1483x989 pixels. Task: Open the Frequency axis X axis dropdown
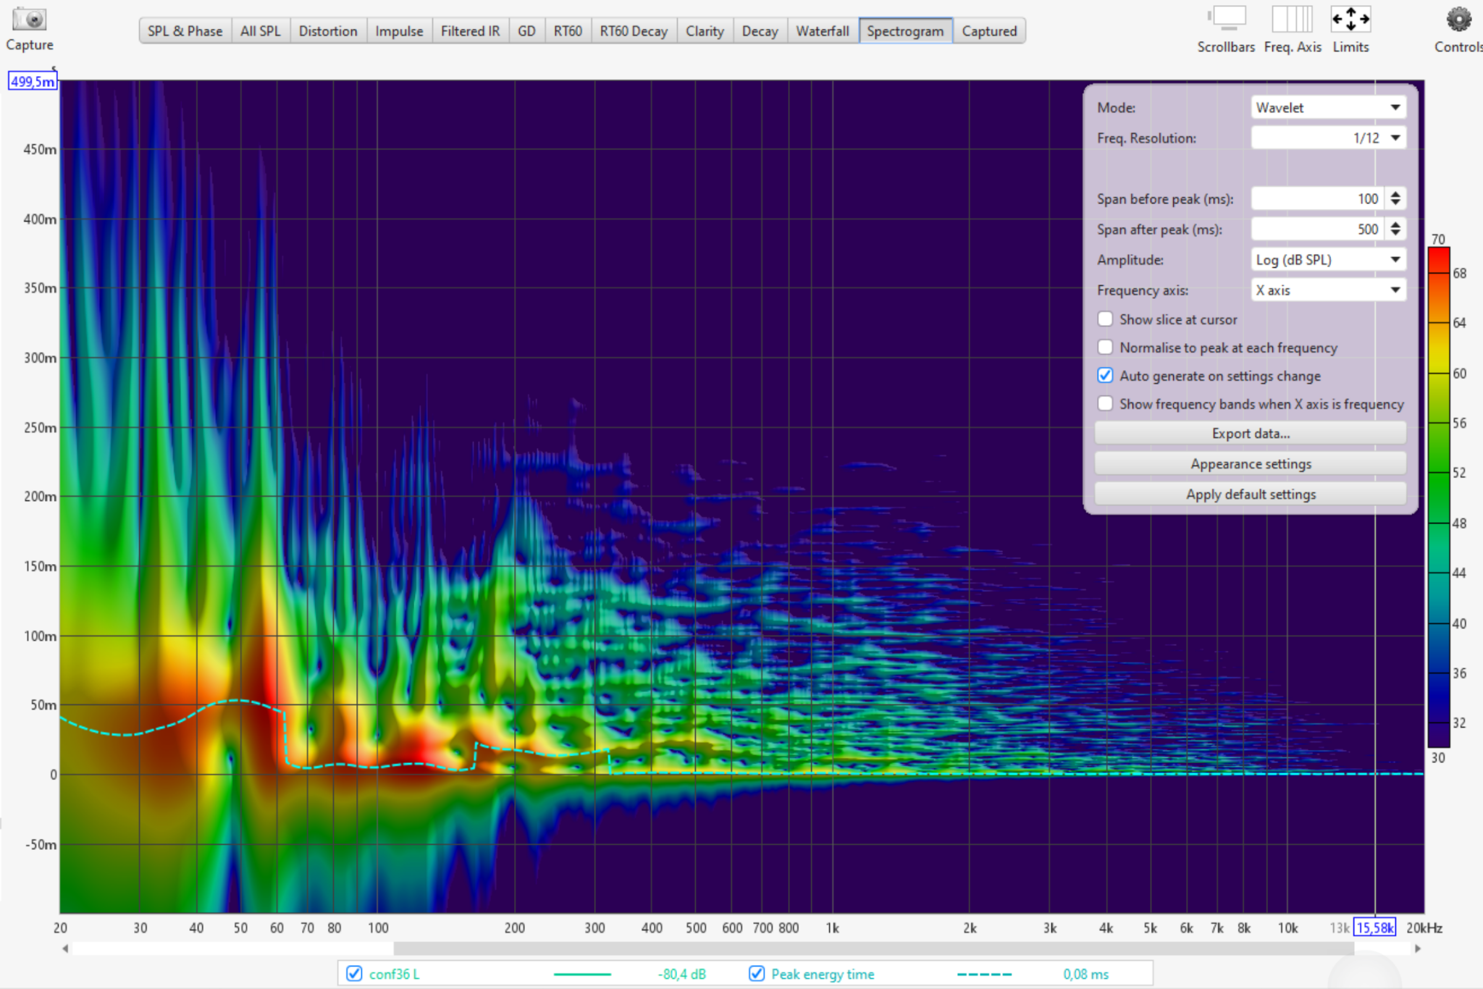point(1329,290)
